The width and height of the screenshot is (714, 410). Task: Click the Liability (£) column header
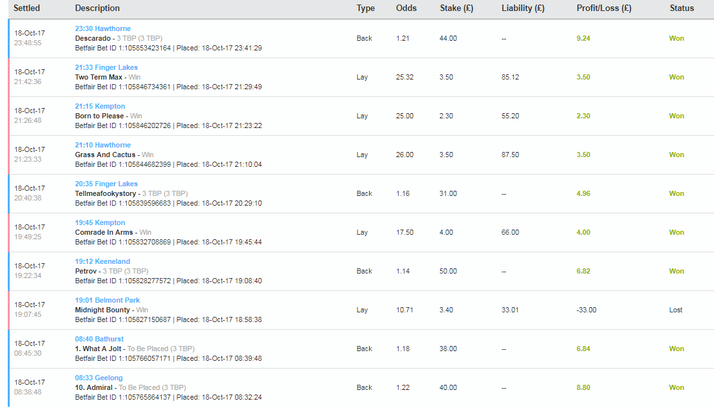[x=523, y=8]
